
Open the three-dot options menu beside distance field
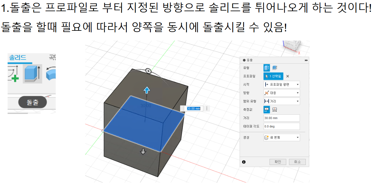coord(207,108)
